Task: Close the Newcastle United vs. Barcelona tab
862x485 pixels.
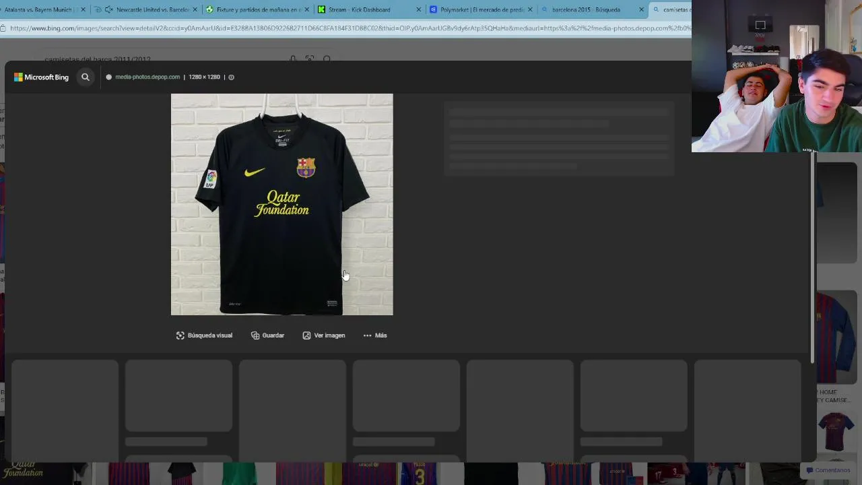Action: click(196, 9)
